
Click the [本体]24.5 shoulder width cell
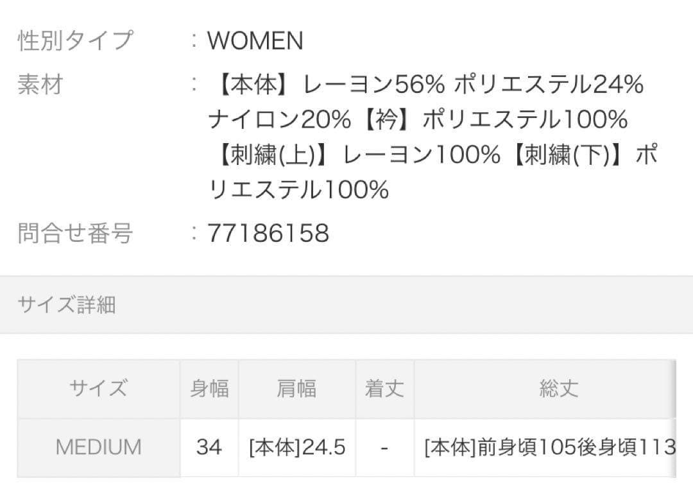click(296, 447)
